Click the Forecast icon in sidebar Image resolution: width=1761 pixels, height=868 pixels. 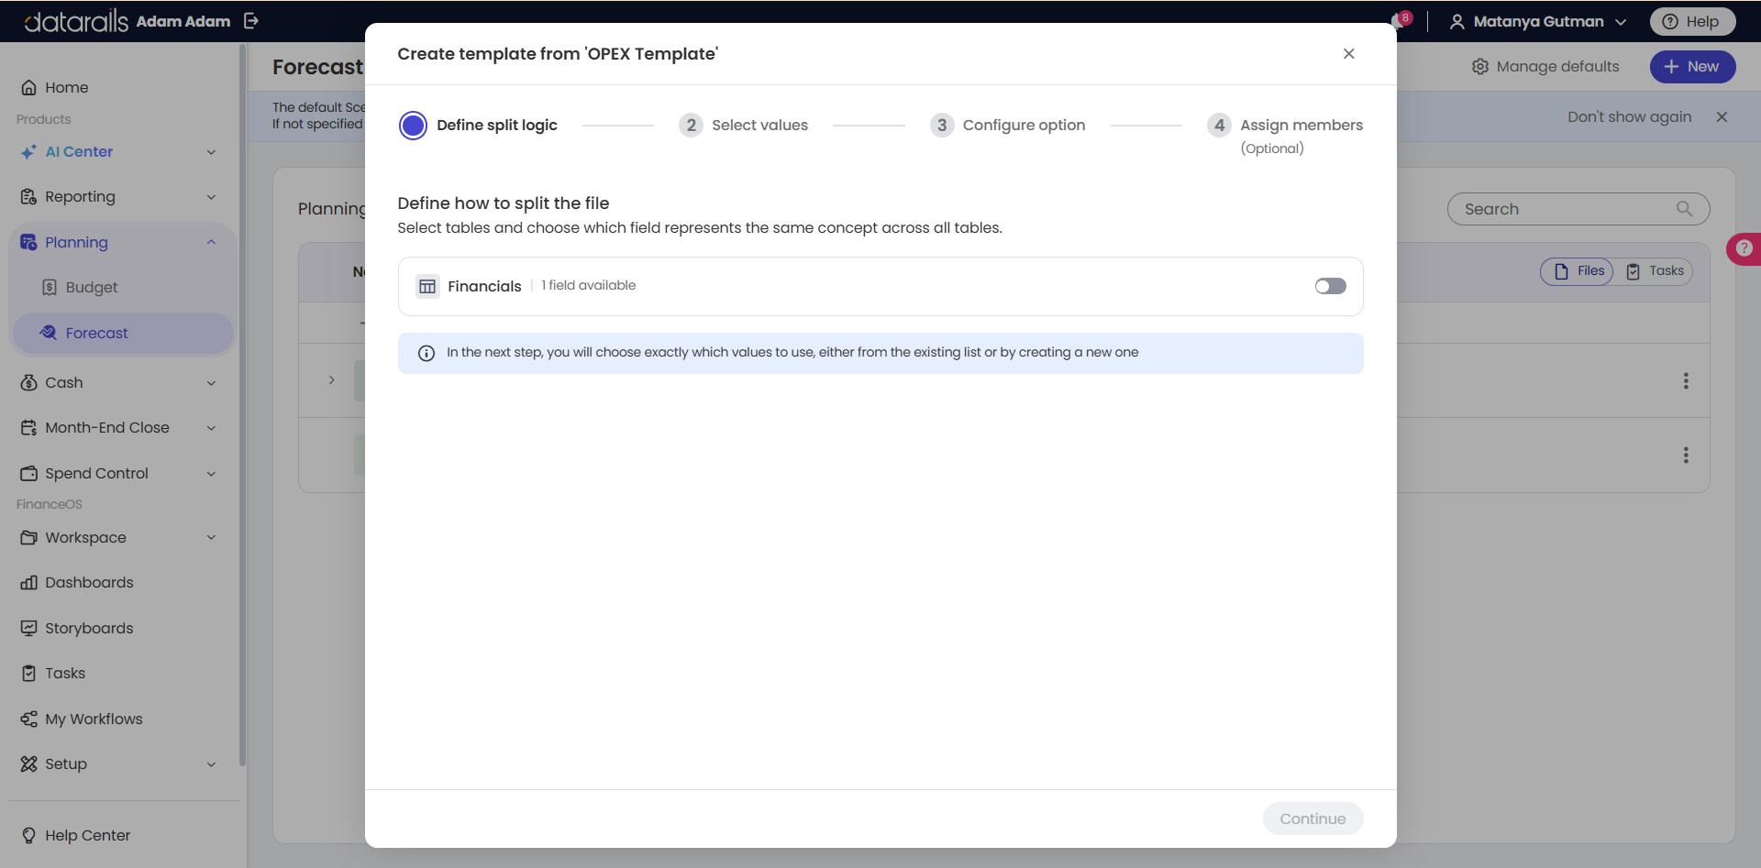point(50,333)
